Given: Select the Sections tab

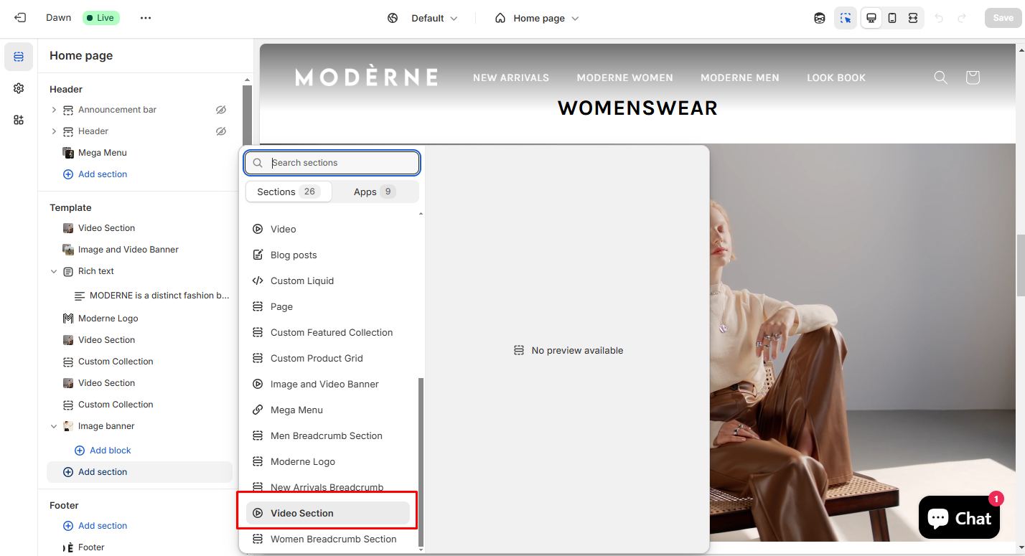Looking at the screenshot, I should (289, 192).
